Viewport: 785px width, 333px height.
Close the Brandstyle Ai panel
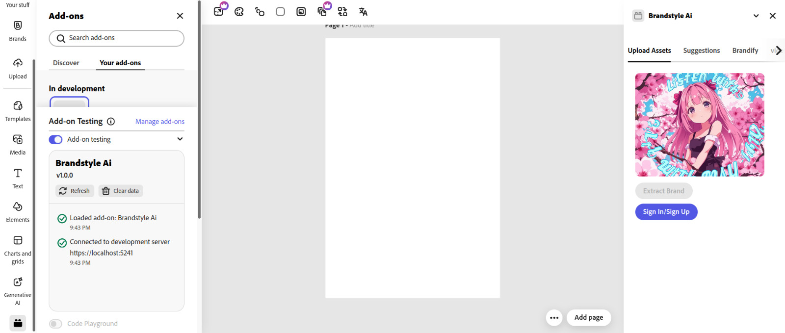tap(773, 16)
